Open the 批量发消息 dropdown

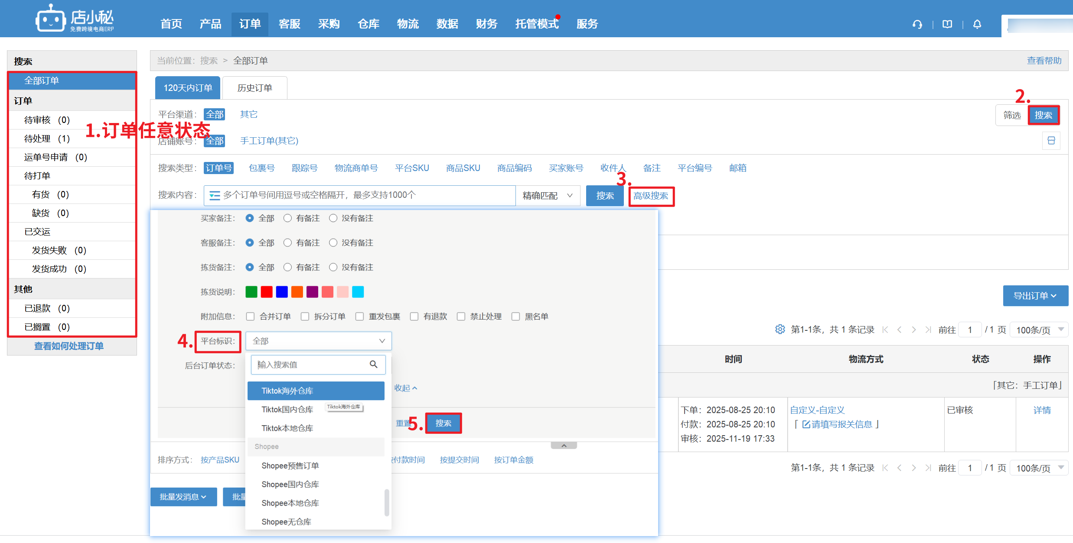click(183, 497)
